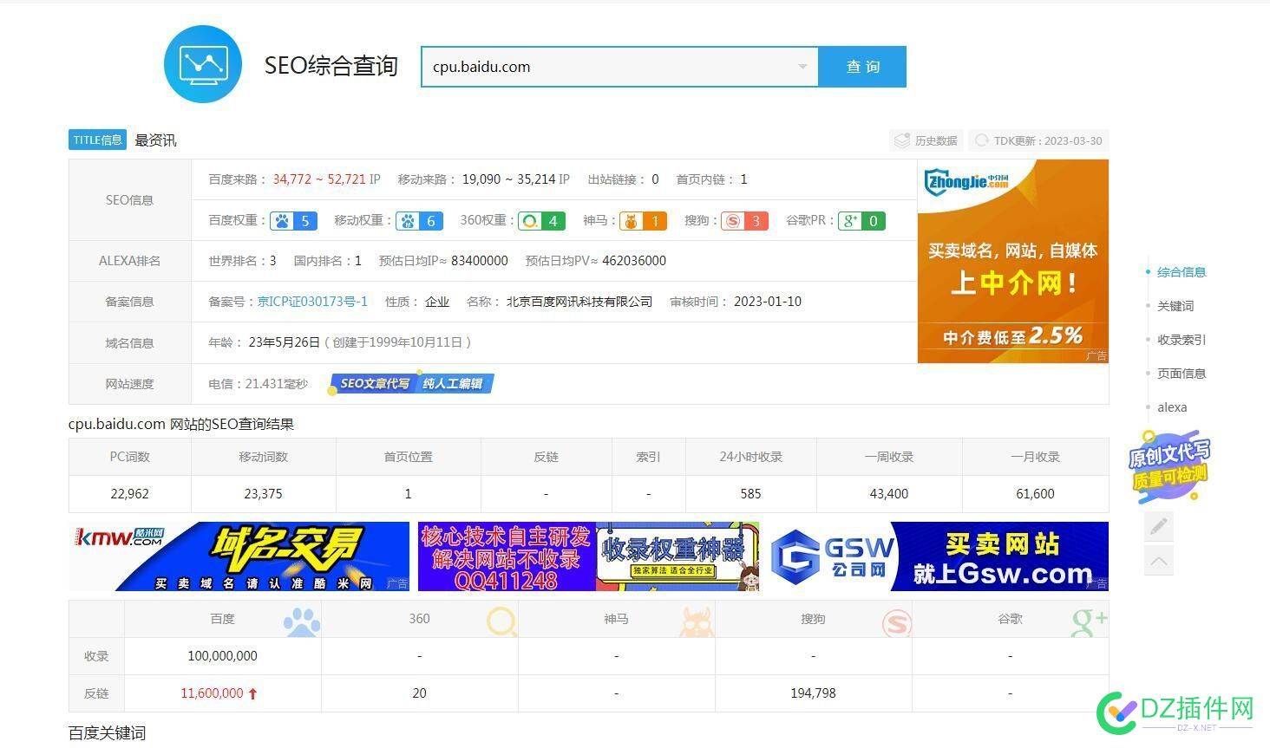1270x748 pixels.
Task: Click 首页位置 value 1
Action: point(408,494)
